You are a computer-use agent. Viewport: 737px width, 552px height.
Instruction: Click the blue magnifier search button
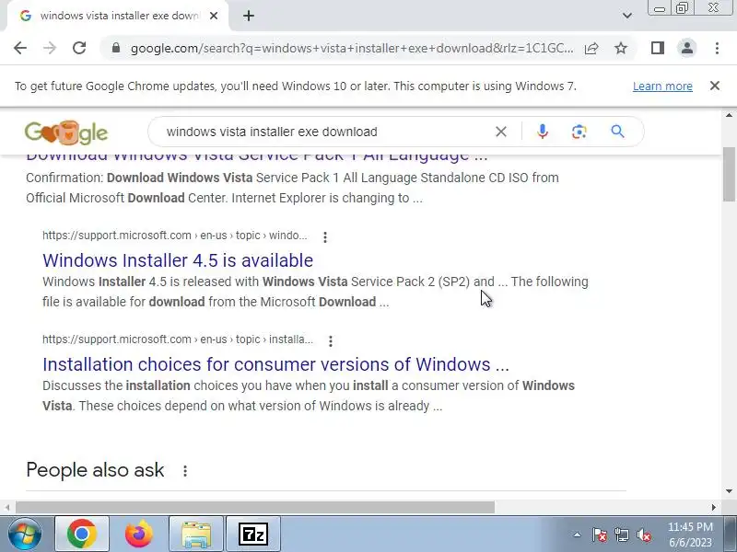[617, 132]
